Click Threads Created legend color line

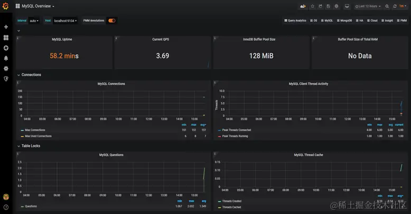(x=219, y=201)
